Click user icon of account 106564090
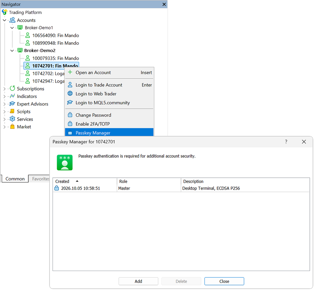Viewport: 315px width, 292px height. [28, 35]
